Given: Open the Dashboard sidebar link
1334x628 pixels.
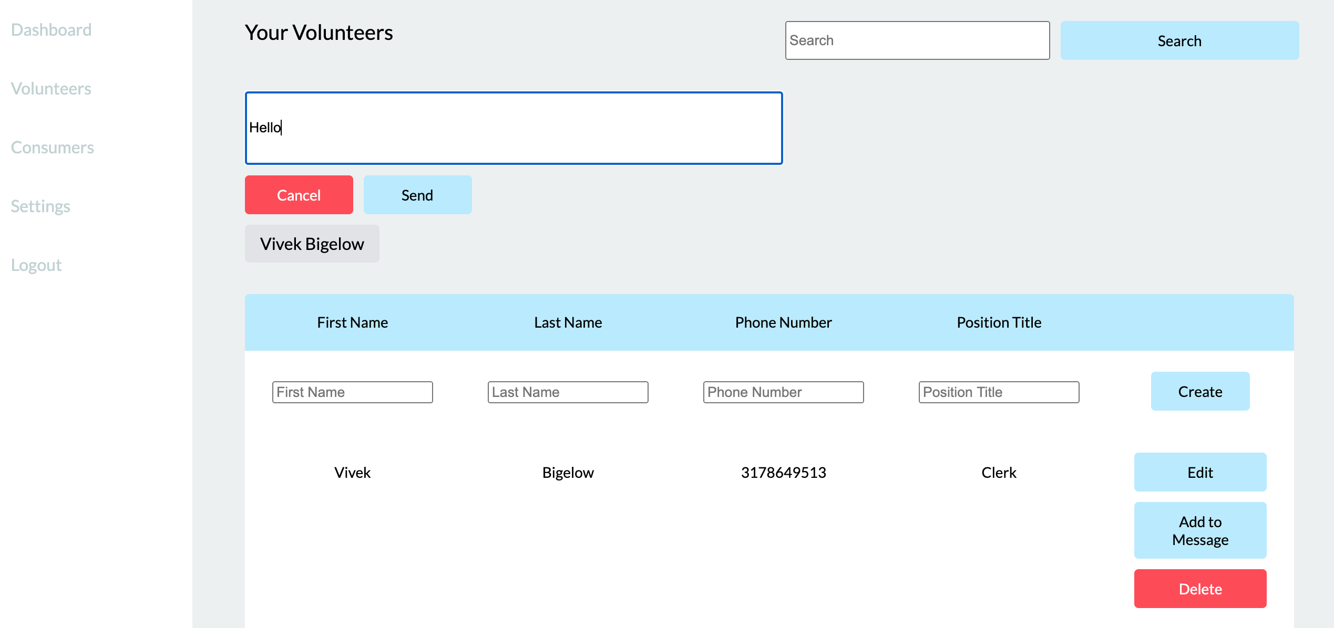Looking at the screenshot, I should [51, 30].
